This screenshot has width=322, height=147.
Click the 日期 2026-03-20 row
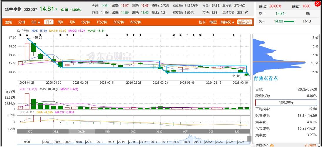pos(286,89)
